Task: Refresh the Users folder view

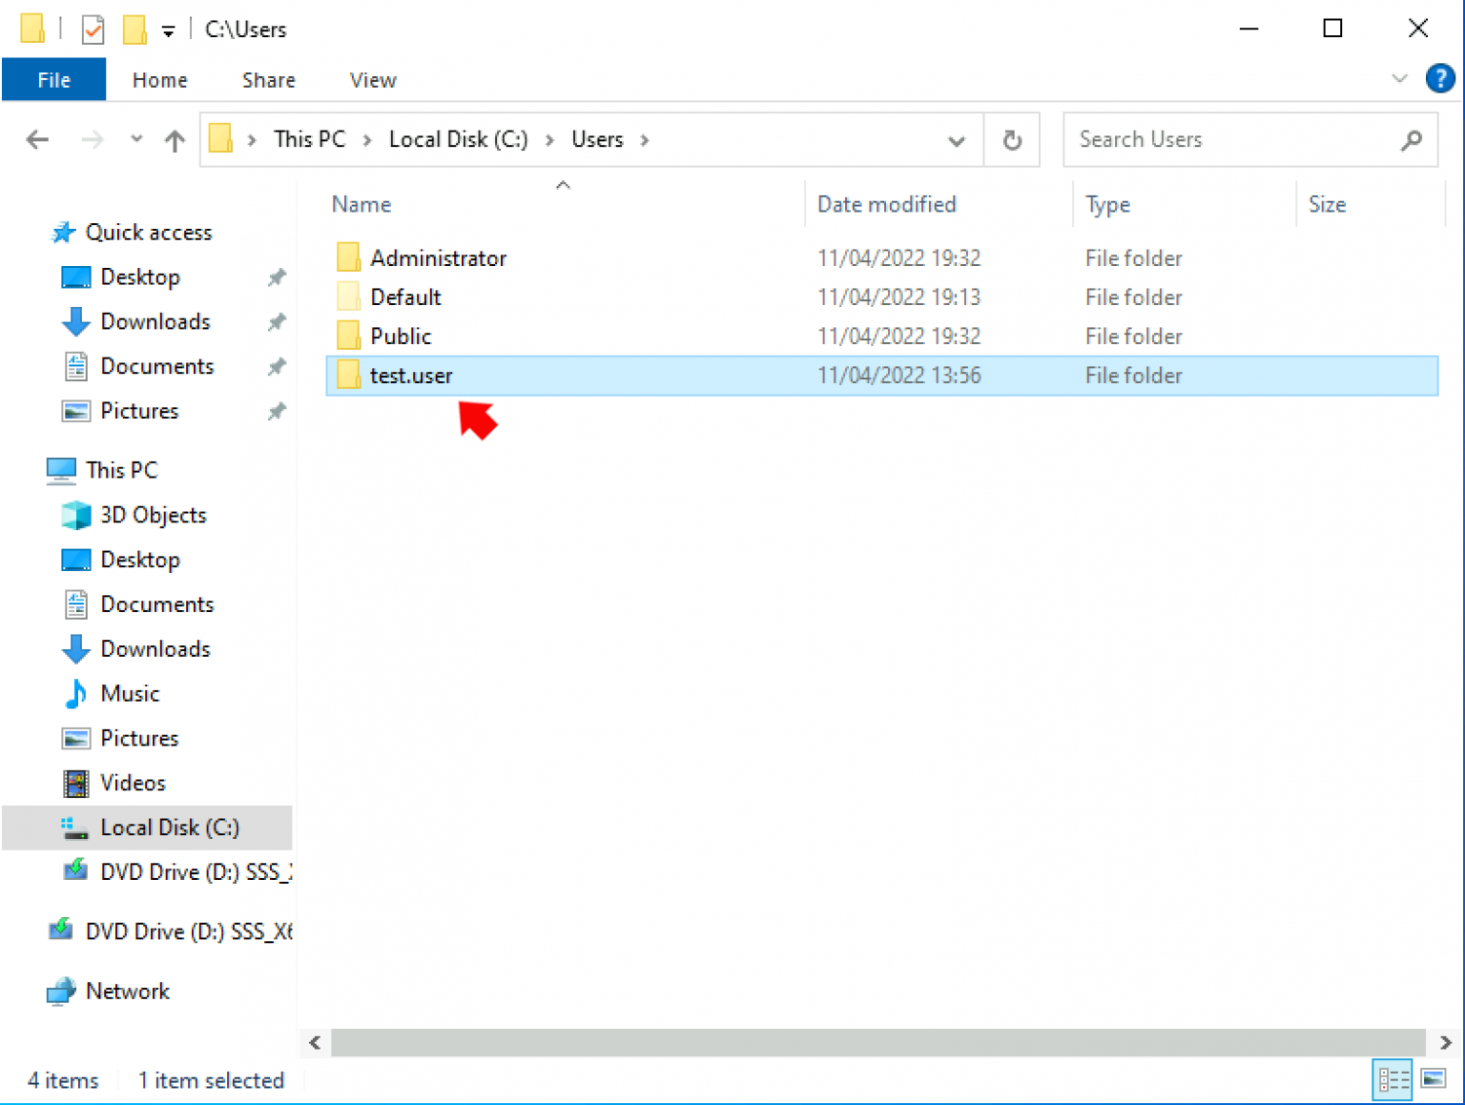Action: point(1012,139)
